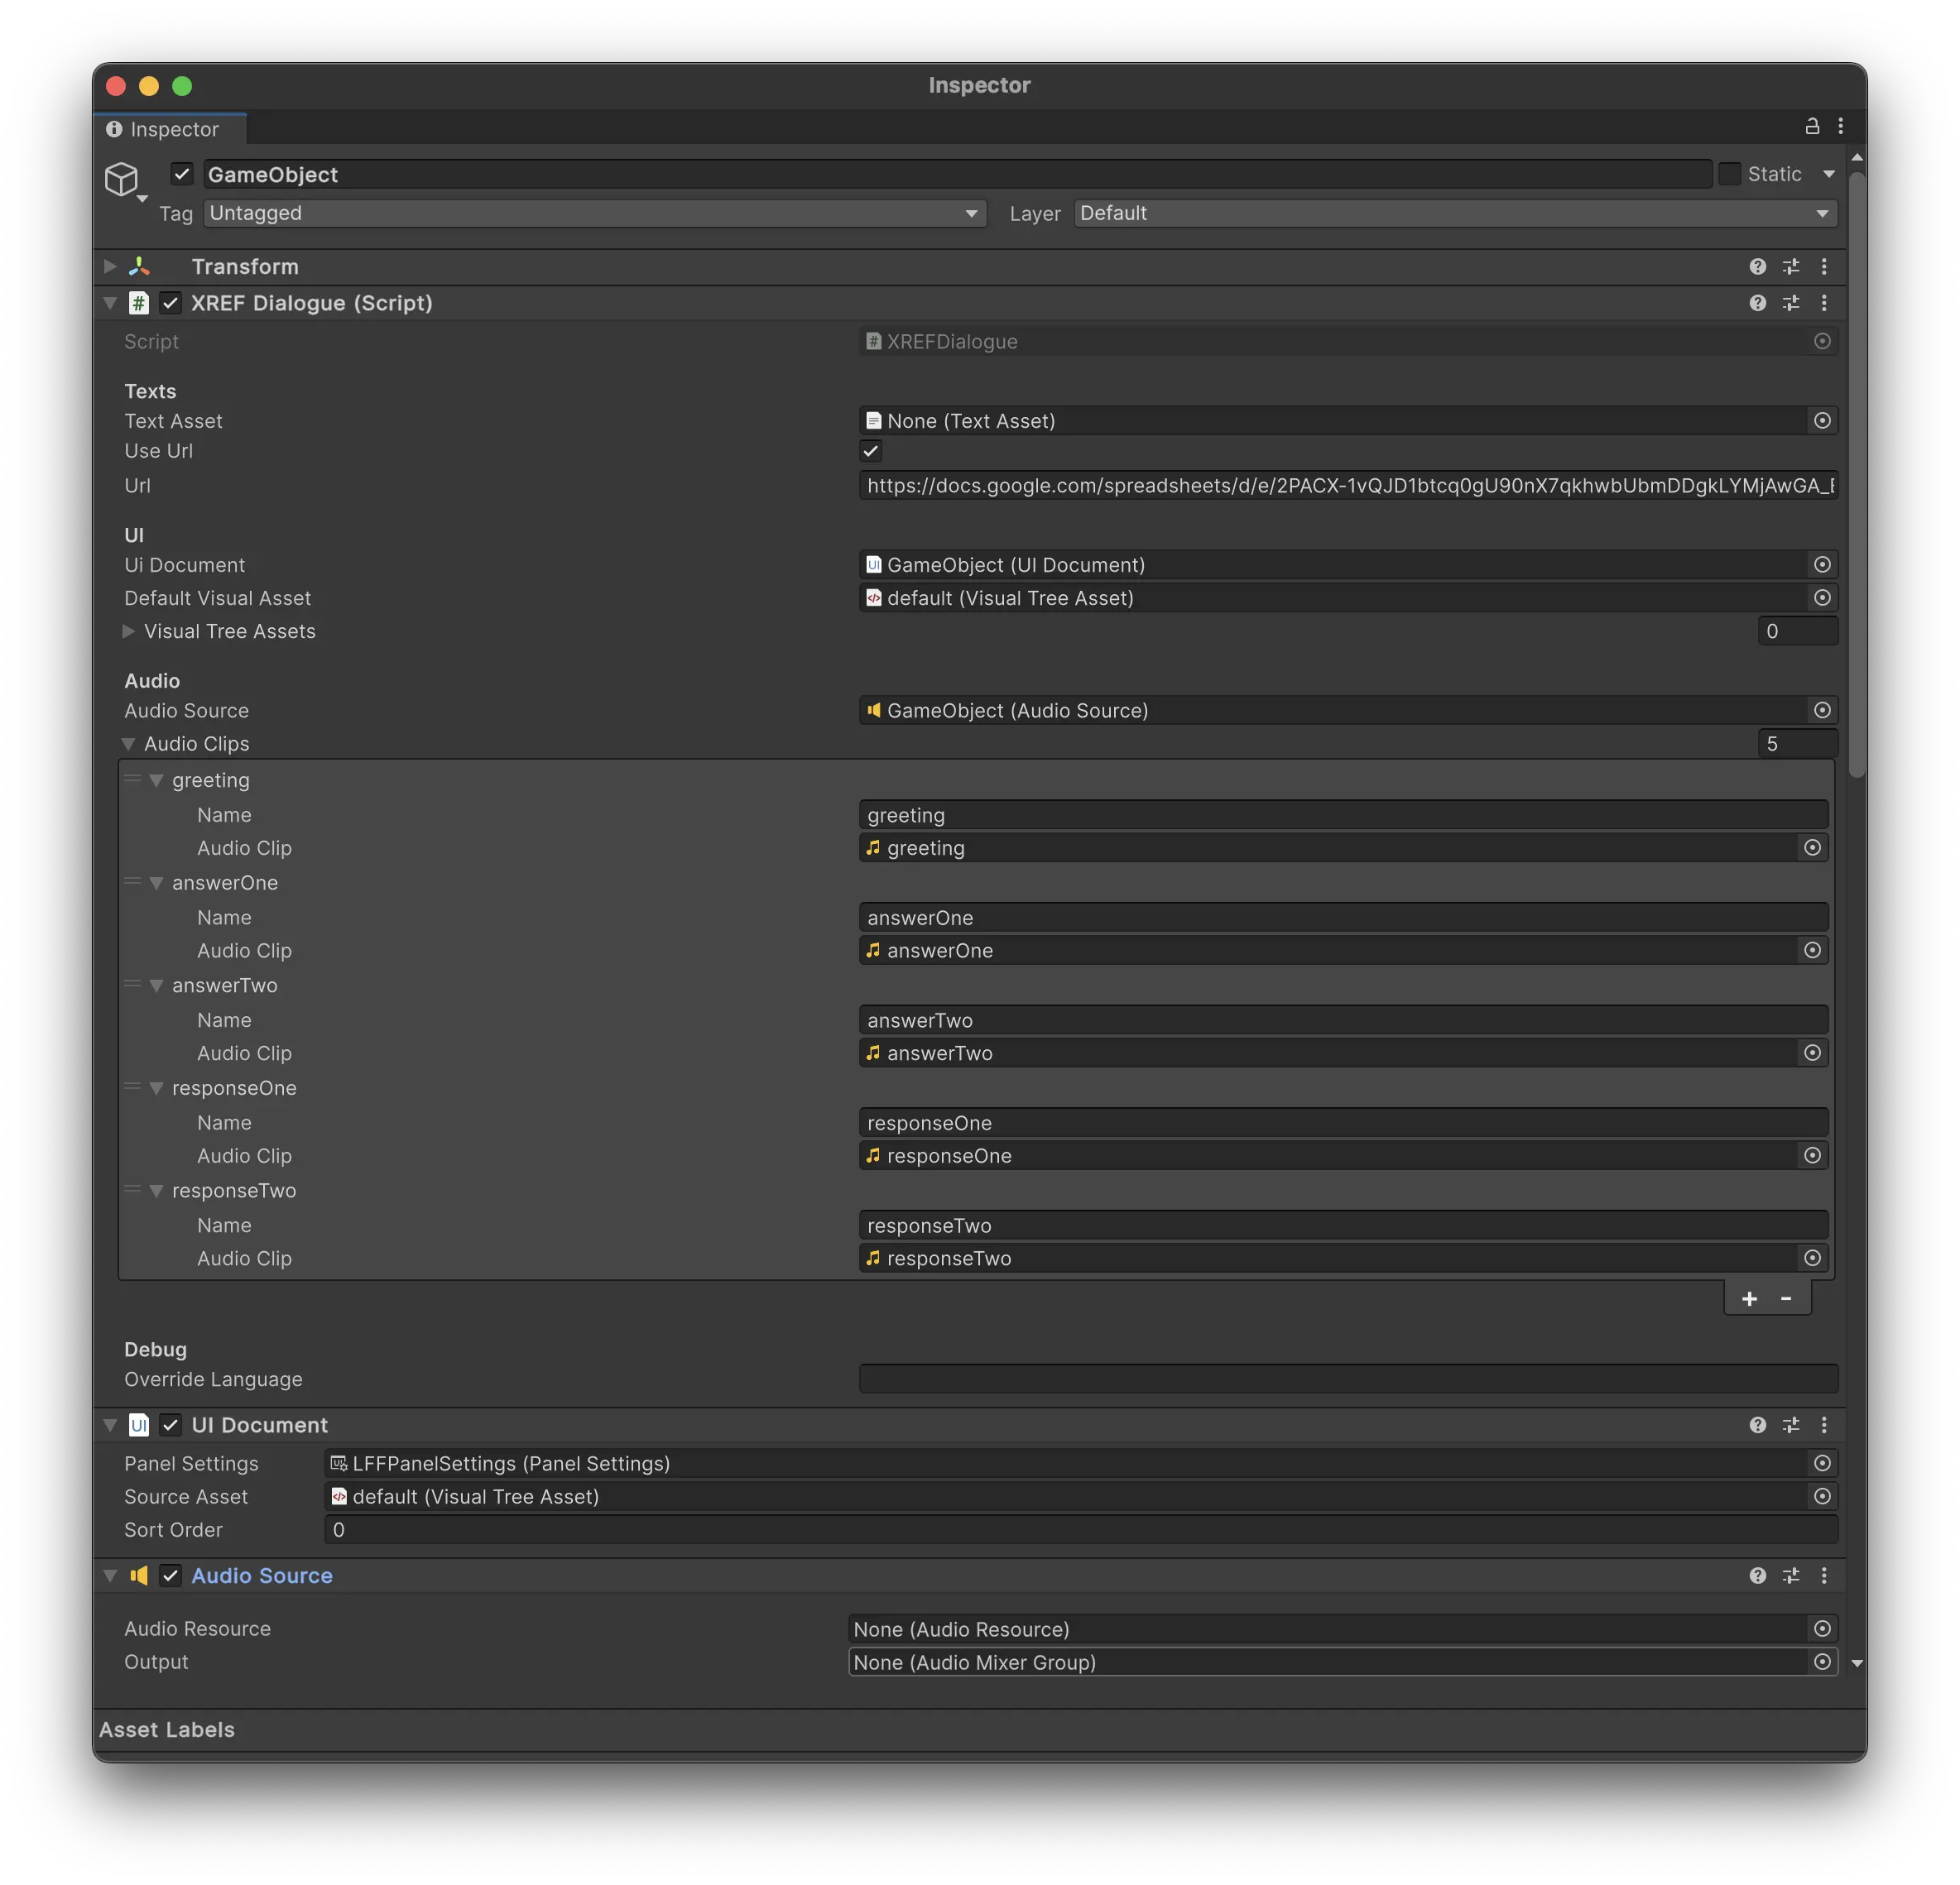The width and height of the screenshot is (1960, 1885).
Task: Expand the Visual Tree Assets foldout
Action: click(x=128, y=631)
